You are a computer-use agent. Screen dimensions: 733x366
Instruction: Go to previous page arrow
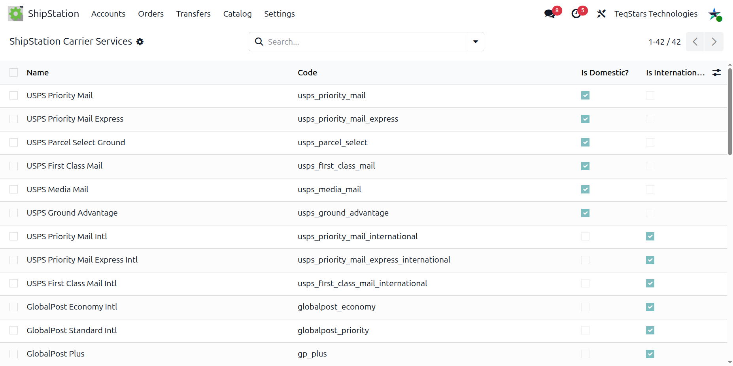(695, 41)
